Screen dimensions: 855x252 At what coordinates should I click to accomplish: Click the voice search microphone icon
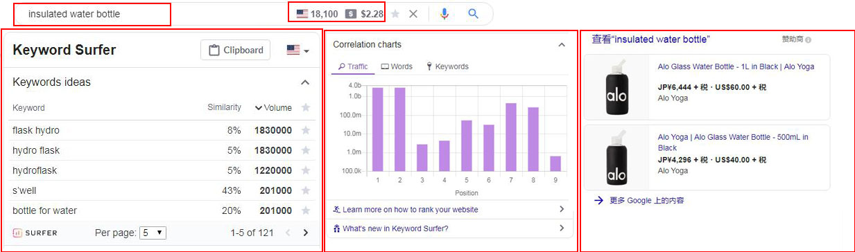point(444,14)
